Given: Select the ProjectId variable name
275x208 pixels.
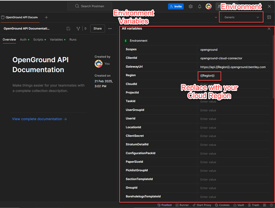Looking at the screenshot, I should pyautogui.click(x=132, y=92).
